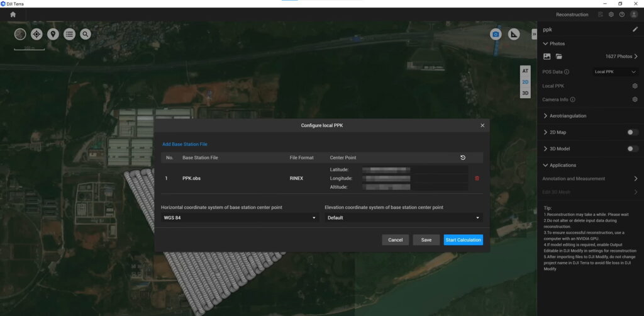The width and height of the screenshot is (644, 316).
Task: Edit project name ppk pencil icon
Action: [635, 30]
